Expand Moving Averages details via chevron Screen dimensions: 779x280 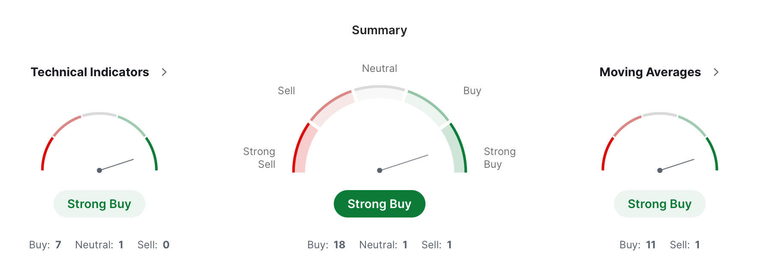point(716,72)
